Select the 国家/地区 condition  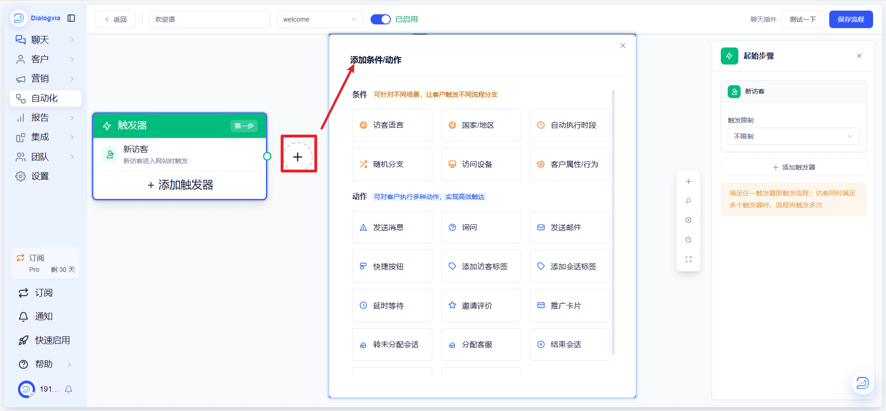481,125
